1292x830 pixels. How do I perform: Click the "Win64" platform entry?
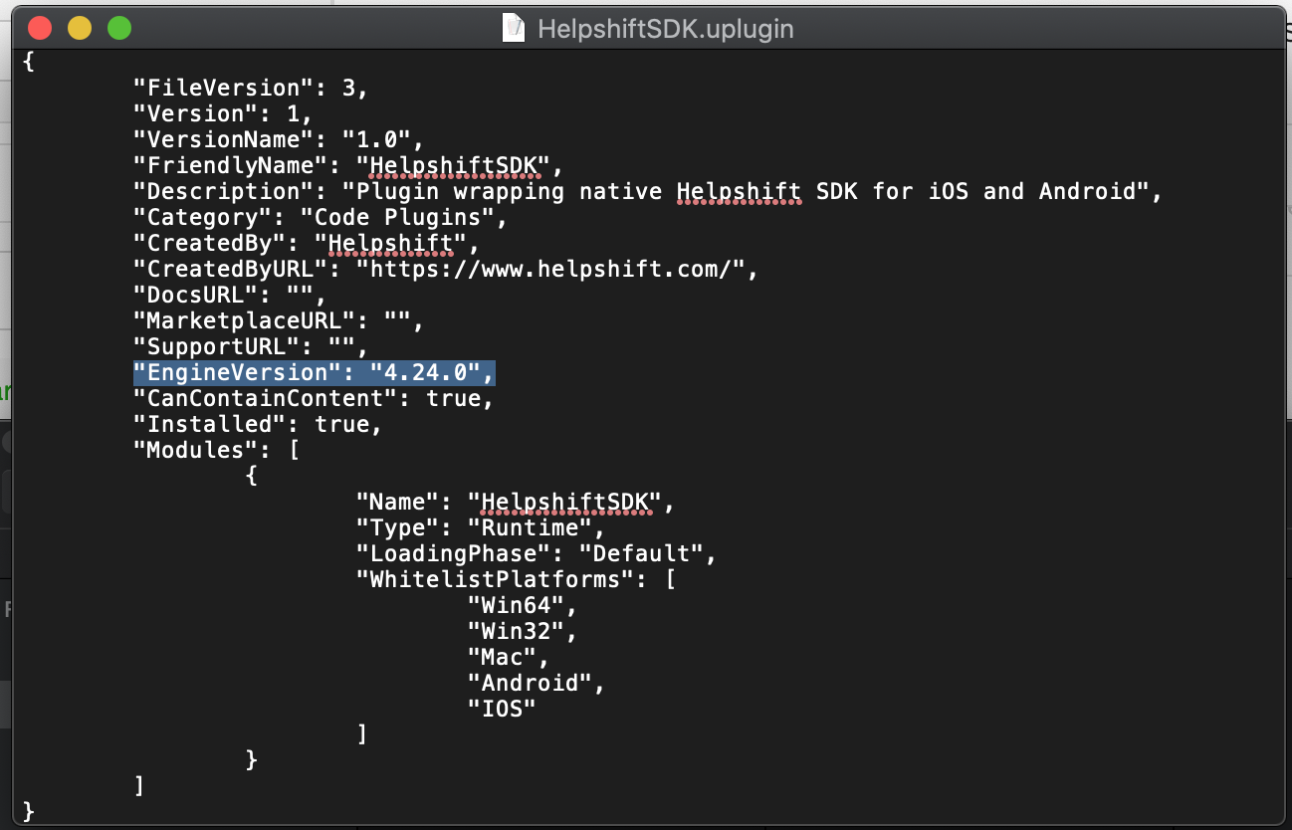[x=516, y=605]
